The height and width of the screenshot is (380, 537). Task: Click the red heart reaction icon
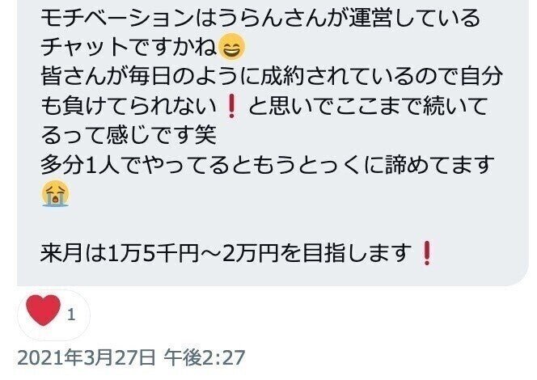point(43,310)
